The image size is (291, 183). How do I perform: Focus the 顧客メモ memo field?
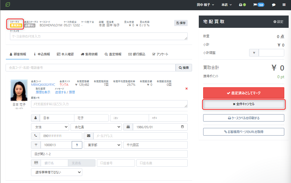tap(109, 104)
